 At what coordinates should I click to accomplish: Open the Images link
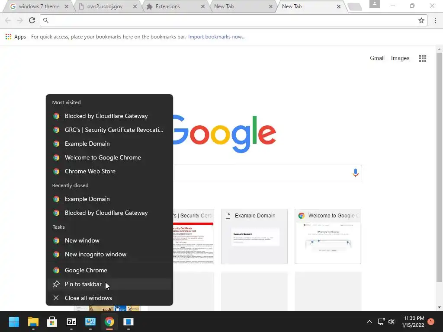click(x=400, y=58)
